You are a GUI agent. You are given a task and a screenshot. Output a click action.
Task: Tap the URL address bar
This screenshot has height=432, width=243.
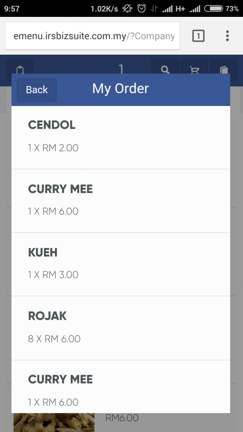point(92,36)
